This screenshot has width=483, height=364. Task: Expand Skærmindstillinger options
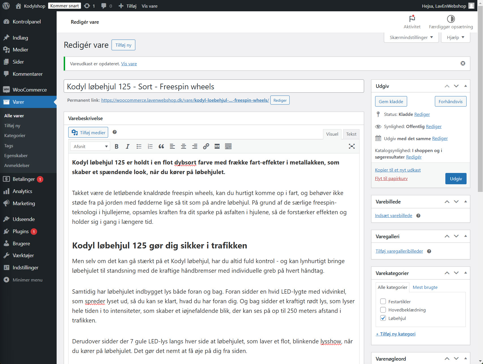pyautogui.click(x=411, y=37)
